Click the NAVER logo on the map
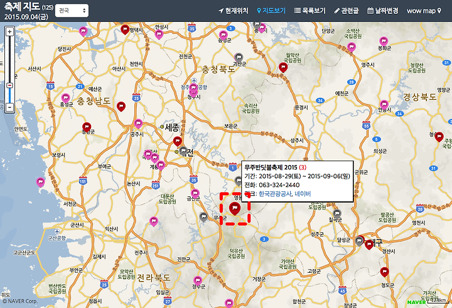Screen dimensions: 452x308 [x=417, y=302]
